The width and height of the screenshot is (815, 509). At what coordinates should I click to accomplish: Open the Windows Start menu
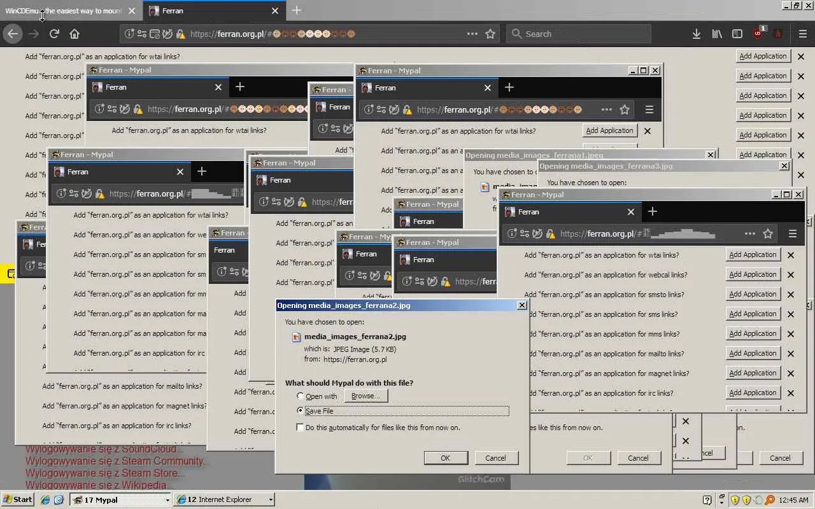(x=18, y=499)
